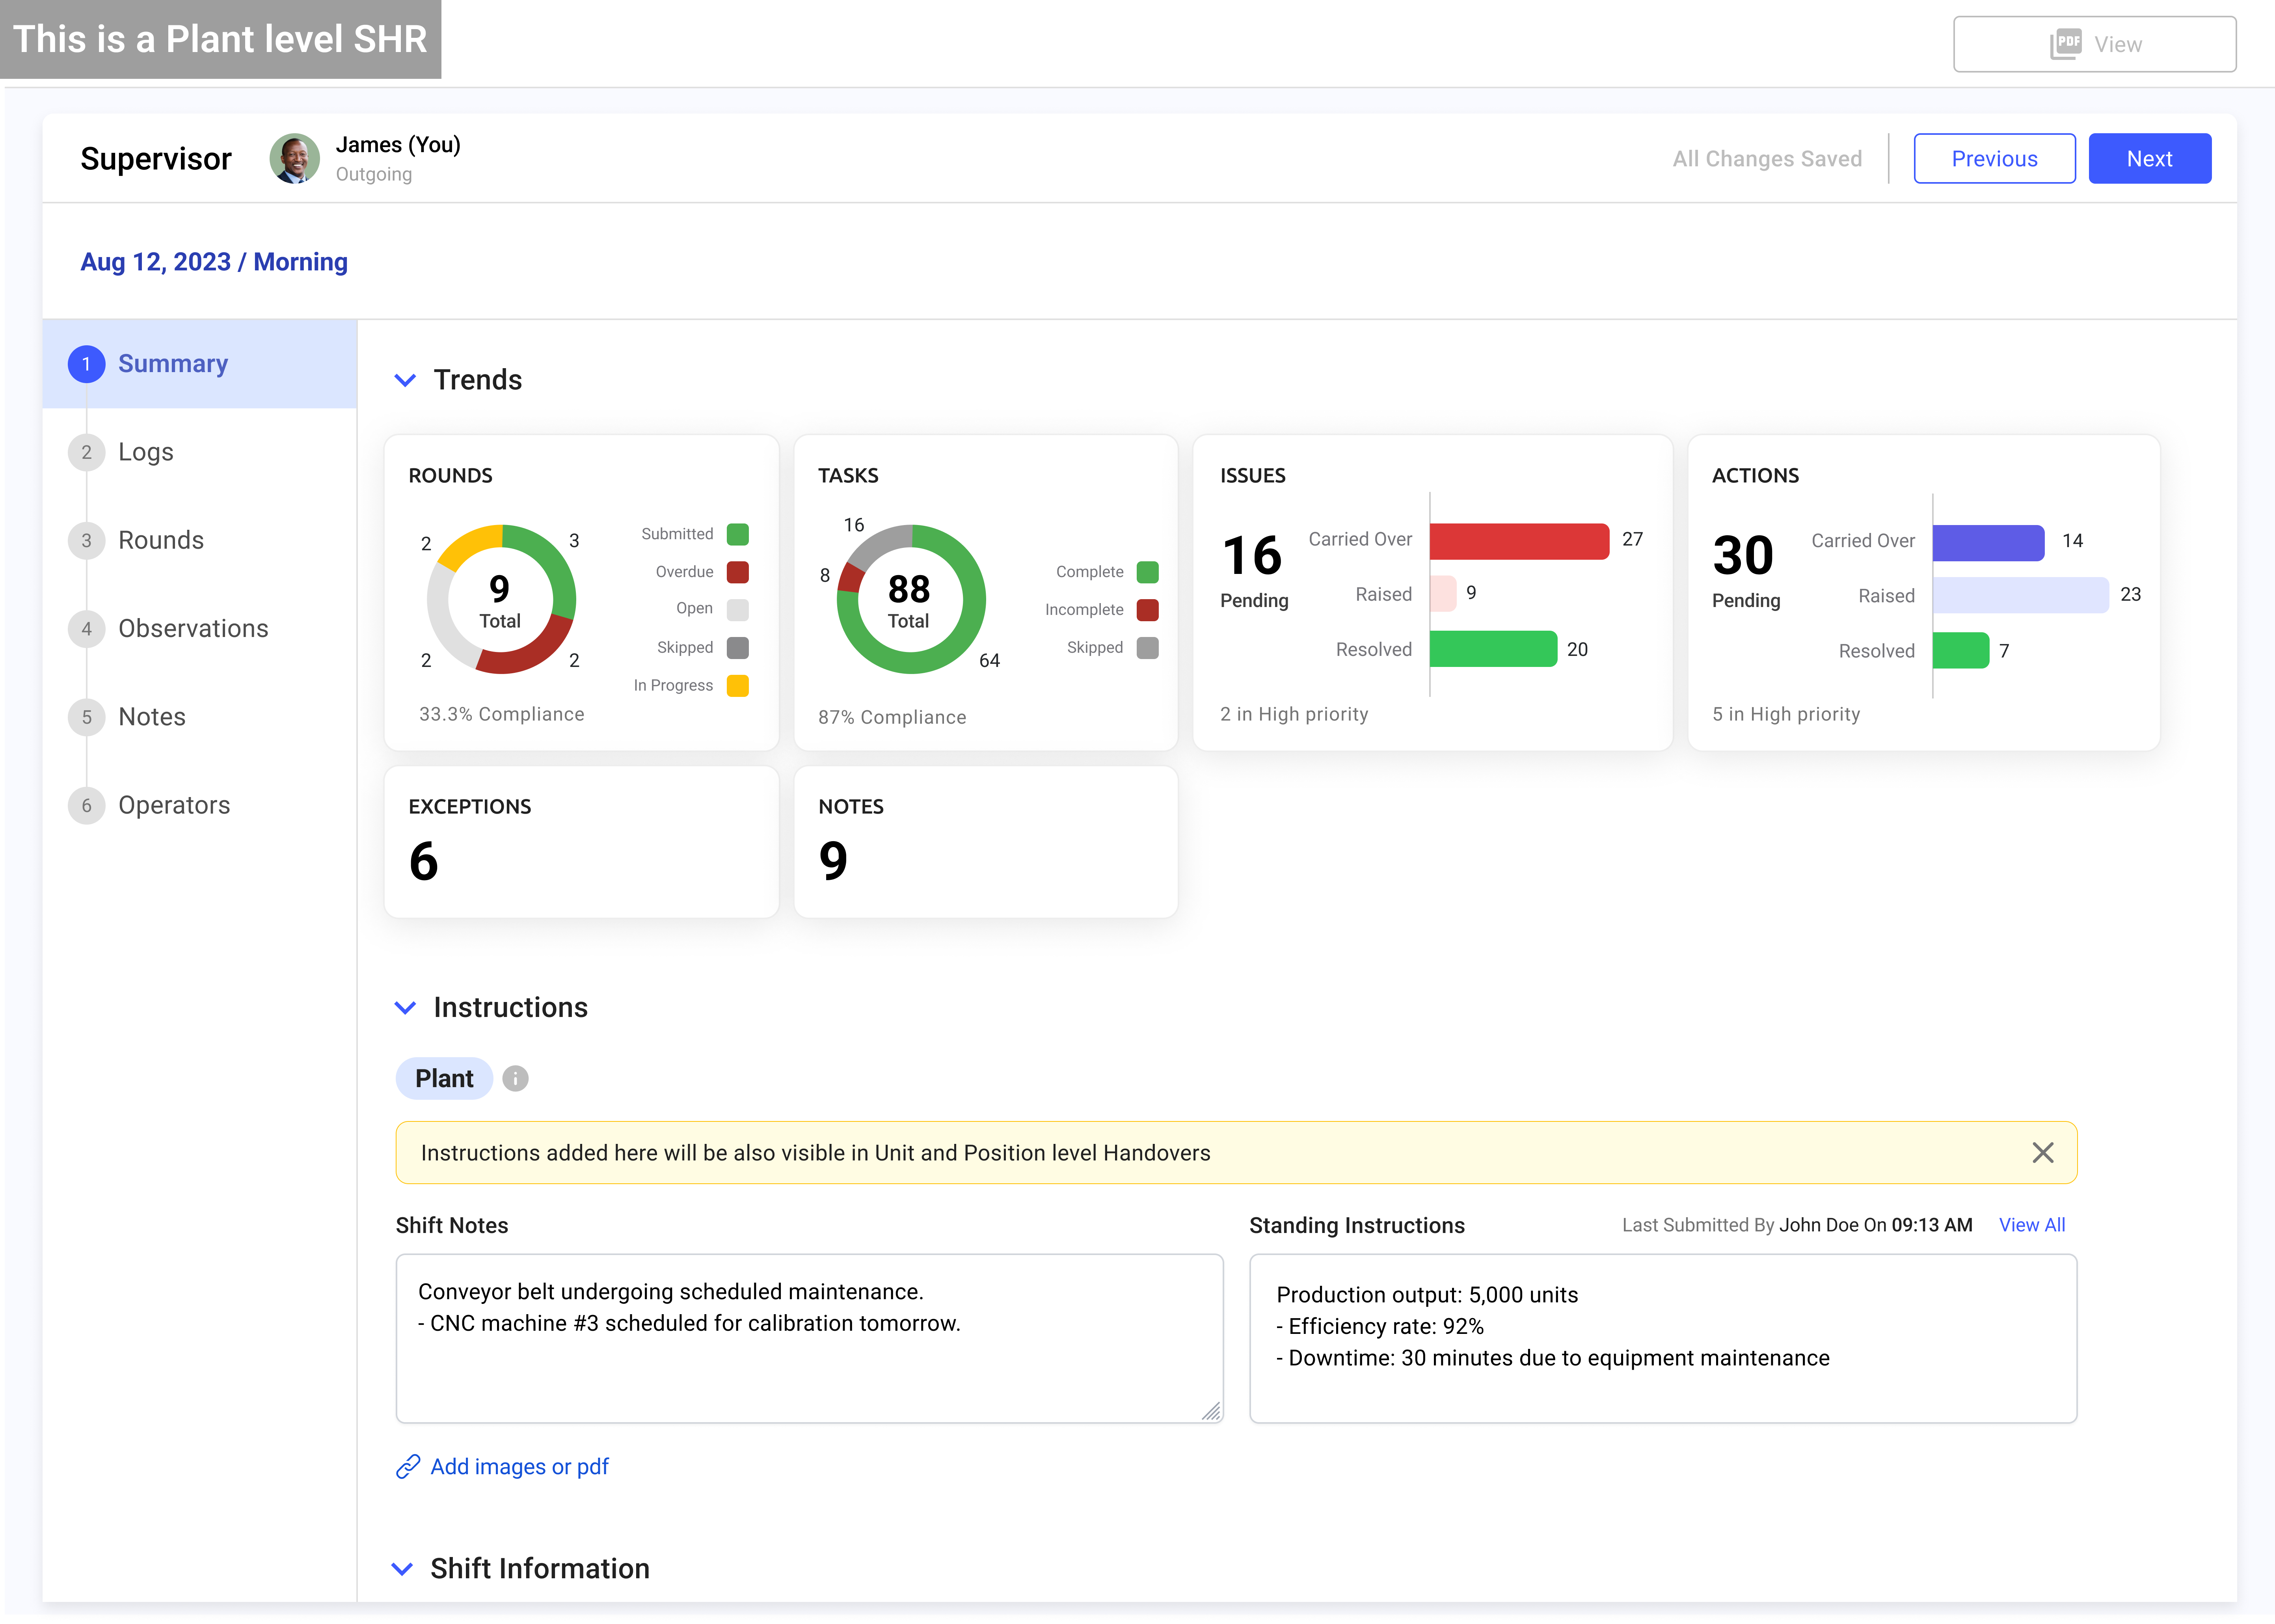The height and width of the screenshot is (1624, 2275).
Task: Click step 2 circle for Logs
Action: point(87,452)
